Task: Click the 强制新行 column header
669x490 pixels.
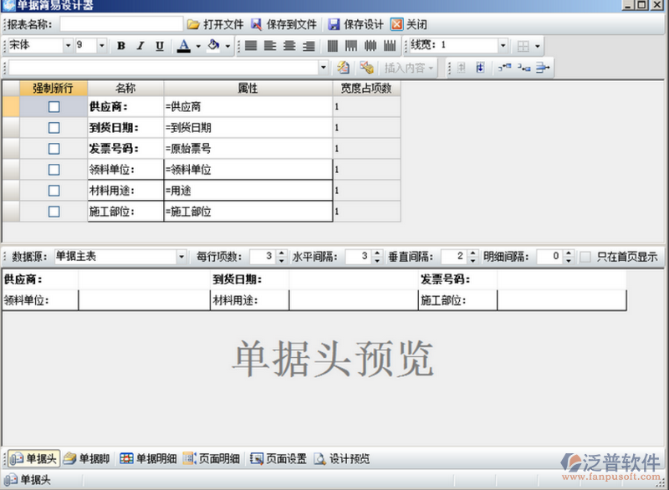Action: (54, 89)
